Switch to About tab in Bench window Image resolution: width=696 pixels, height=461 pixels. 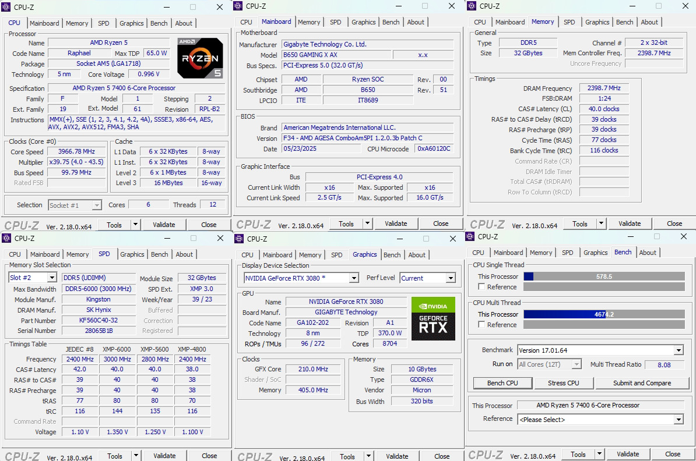point(648,253)
